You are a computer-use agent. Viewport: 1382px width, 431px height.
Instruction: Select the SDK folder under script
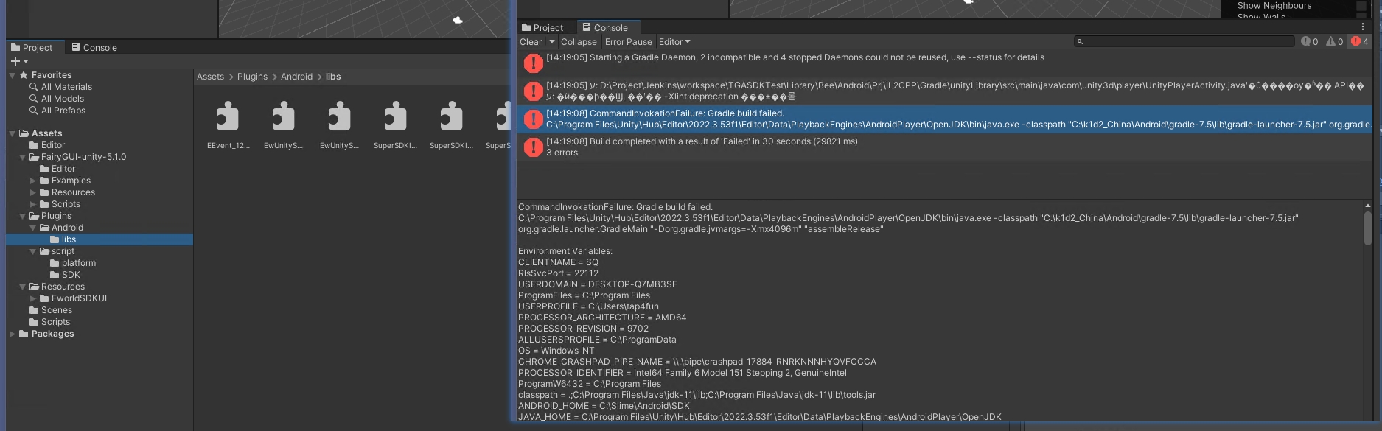tap(65, 275)
